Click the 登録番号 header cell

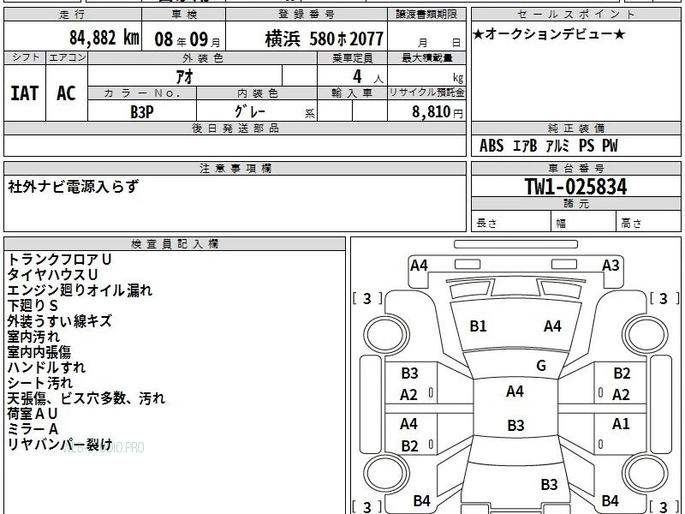pyautogui.click(x=307, y=15)
